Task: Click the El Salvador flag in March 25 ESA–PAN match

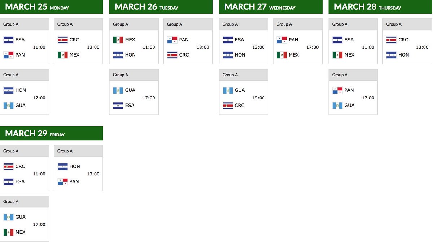Action: click(8, 40)
